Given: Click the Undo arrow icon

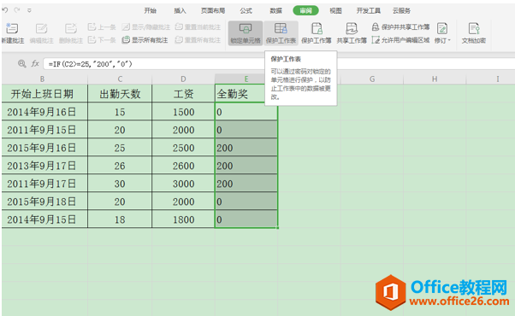Looking at the screenshot, I should 5,10.
